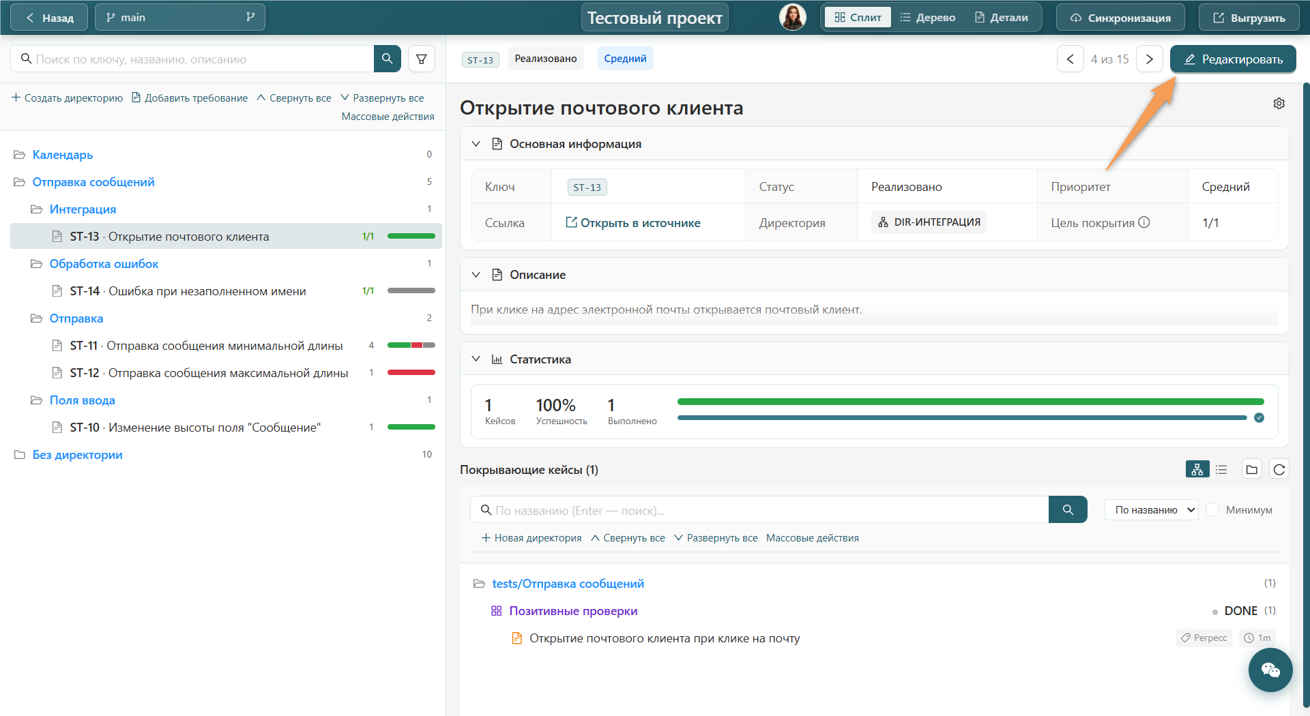Click the green statistics progress bar
Screen dimensions: 1310x716
970,402
